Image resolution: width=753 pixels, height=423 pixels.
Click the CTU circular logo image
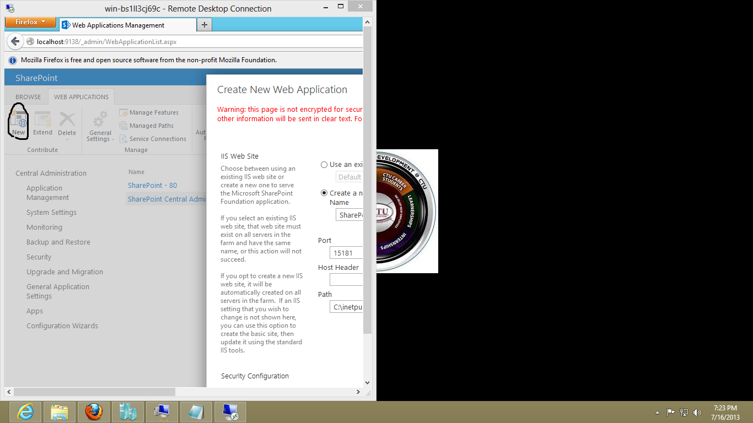click(x=407, y=211)
